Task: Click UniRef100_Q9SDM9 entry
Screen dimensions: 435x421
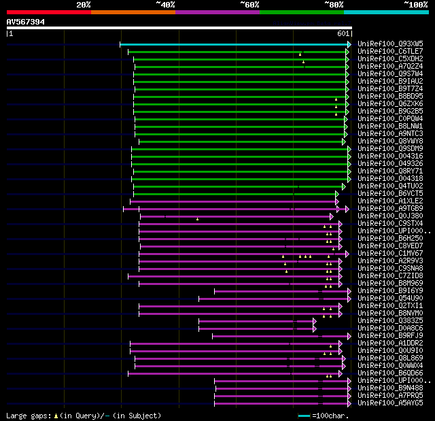Action: point(390,149)
